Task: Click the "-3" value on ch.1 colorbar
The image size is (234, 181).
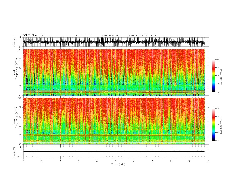Action: point(218,59)
